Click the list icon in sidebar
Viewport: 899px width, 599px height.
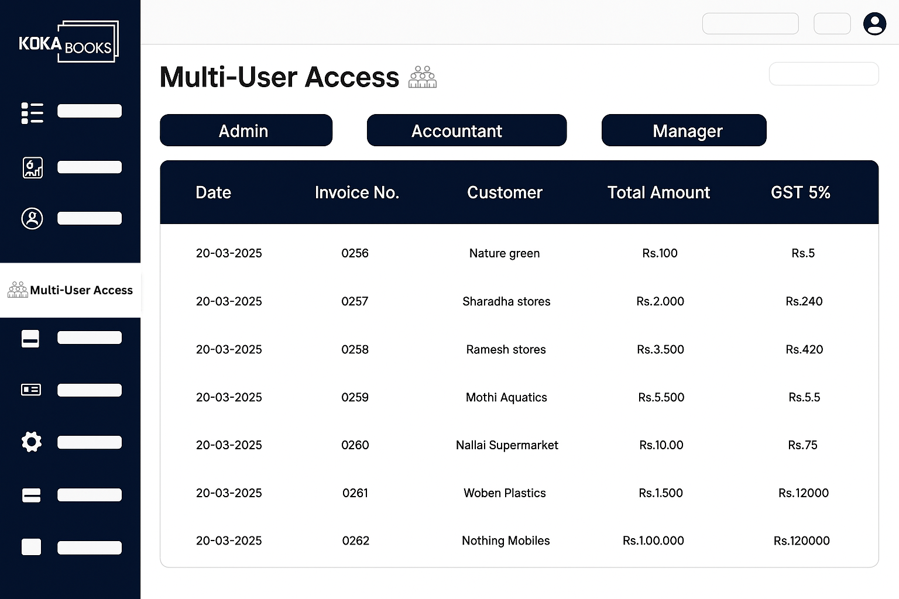(x=32, y=113)
